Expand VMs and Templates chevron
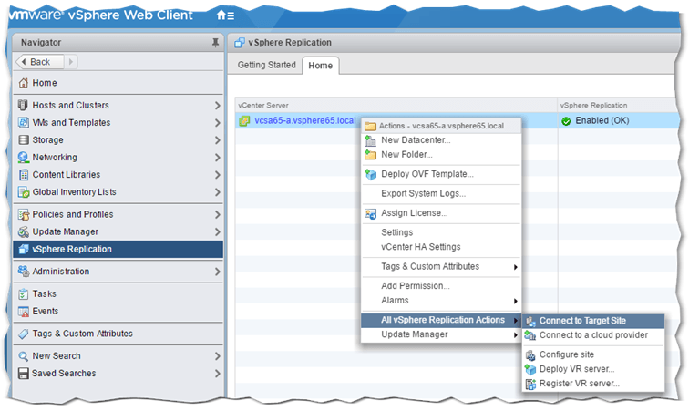The width and height of the screenshot is (689, 411). tap(217, 123)
